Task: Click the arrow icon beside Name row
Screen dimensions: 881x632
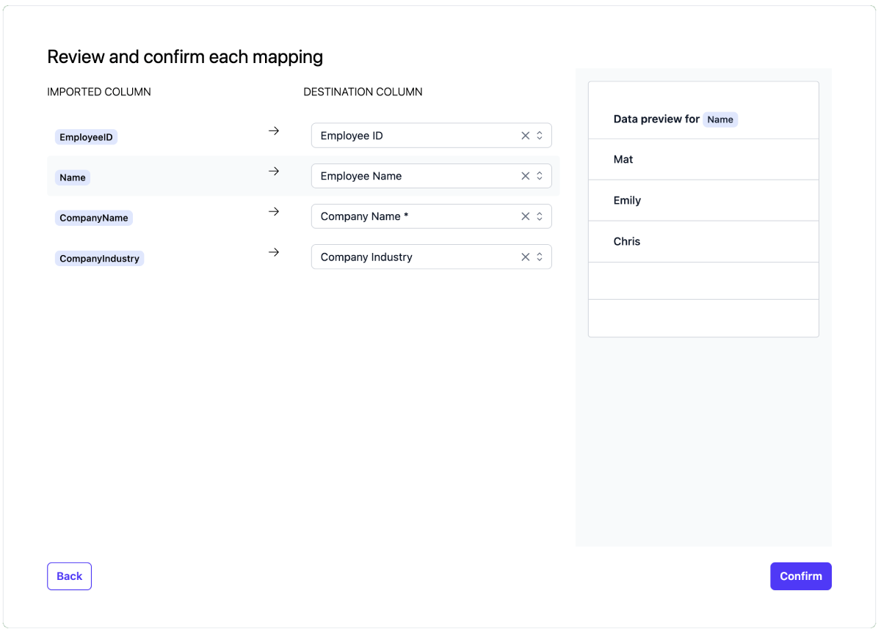Action: (274, 171)
